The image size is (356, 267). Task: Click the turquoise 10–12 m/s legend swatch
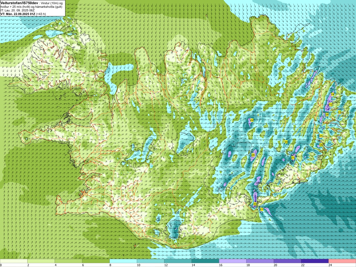150,261
